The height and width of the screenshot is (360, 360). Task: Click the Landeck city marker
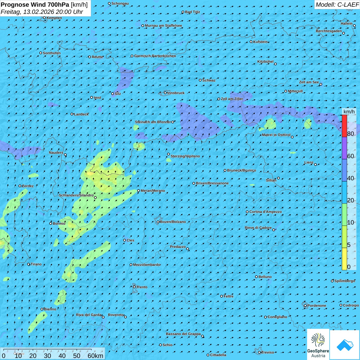coord(72,114)
